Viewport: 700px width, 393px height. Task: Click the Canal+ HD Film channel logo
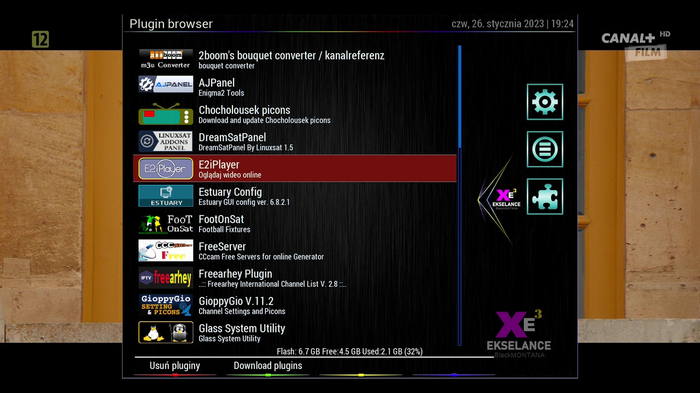click(x=635, y=45)
